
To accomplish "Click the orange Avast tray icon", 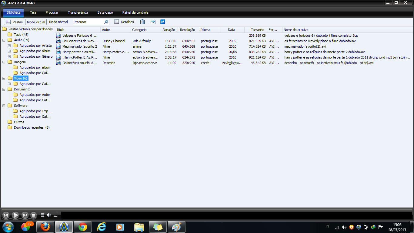I will click(x=352, y=227).
